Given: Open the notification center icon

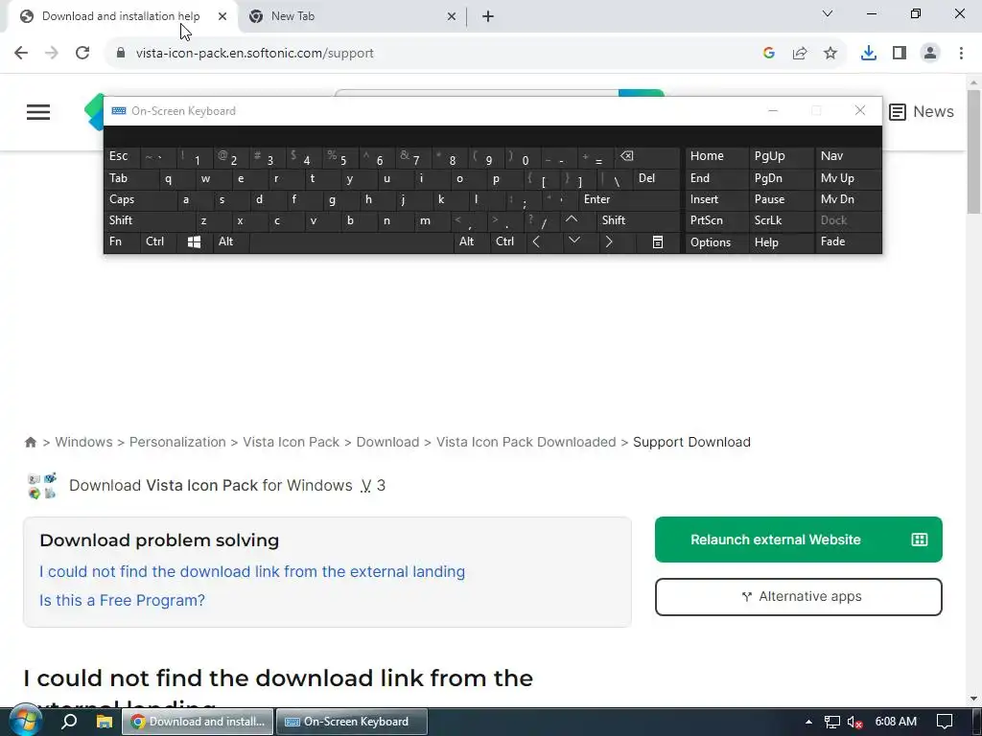Looking at the screenshot, I should (945, 722).
